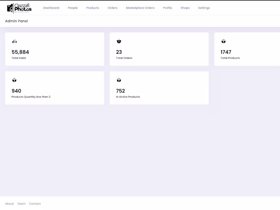Click the camera graphic in the logo
The image size is (280, 210).
[10, 8]
